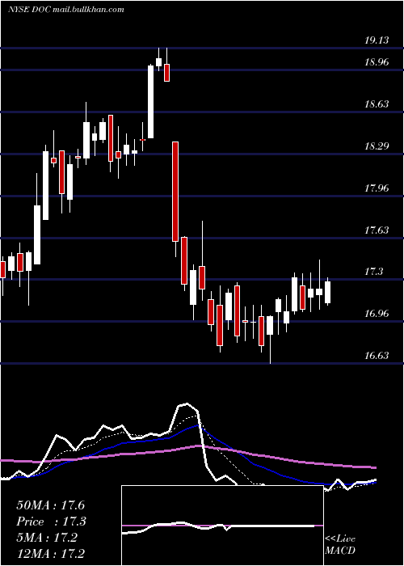Viewport: 404px width, 566px height.
Task: Click the 50MA : 17.6 readout
Action: click(x=51, y=505)
